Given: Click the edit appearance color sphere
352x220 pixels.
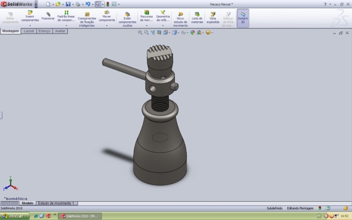Looking at the screenshot, I should click(192, 32).
